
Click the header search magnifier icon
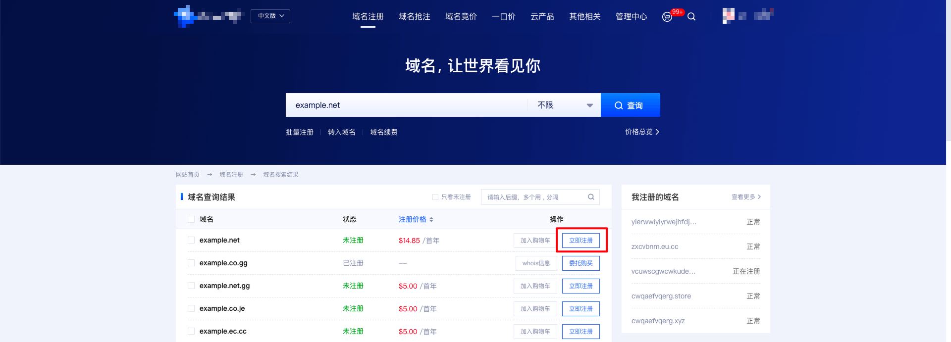click(691, 17)
